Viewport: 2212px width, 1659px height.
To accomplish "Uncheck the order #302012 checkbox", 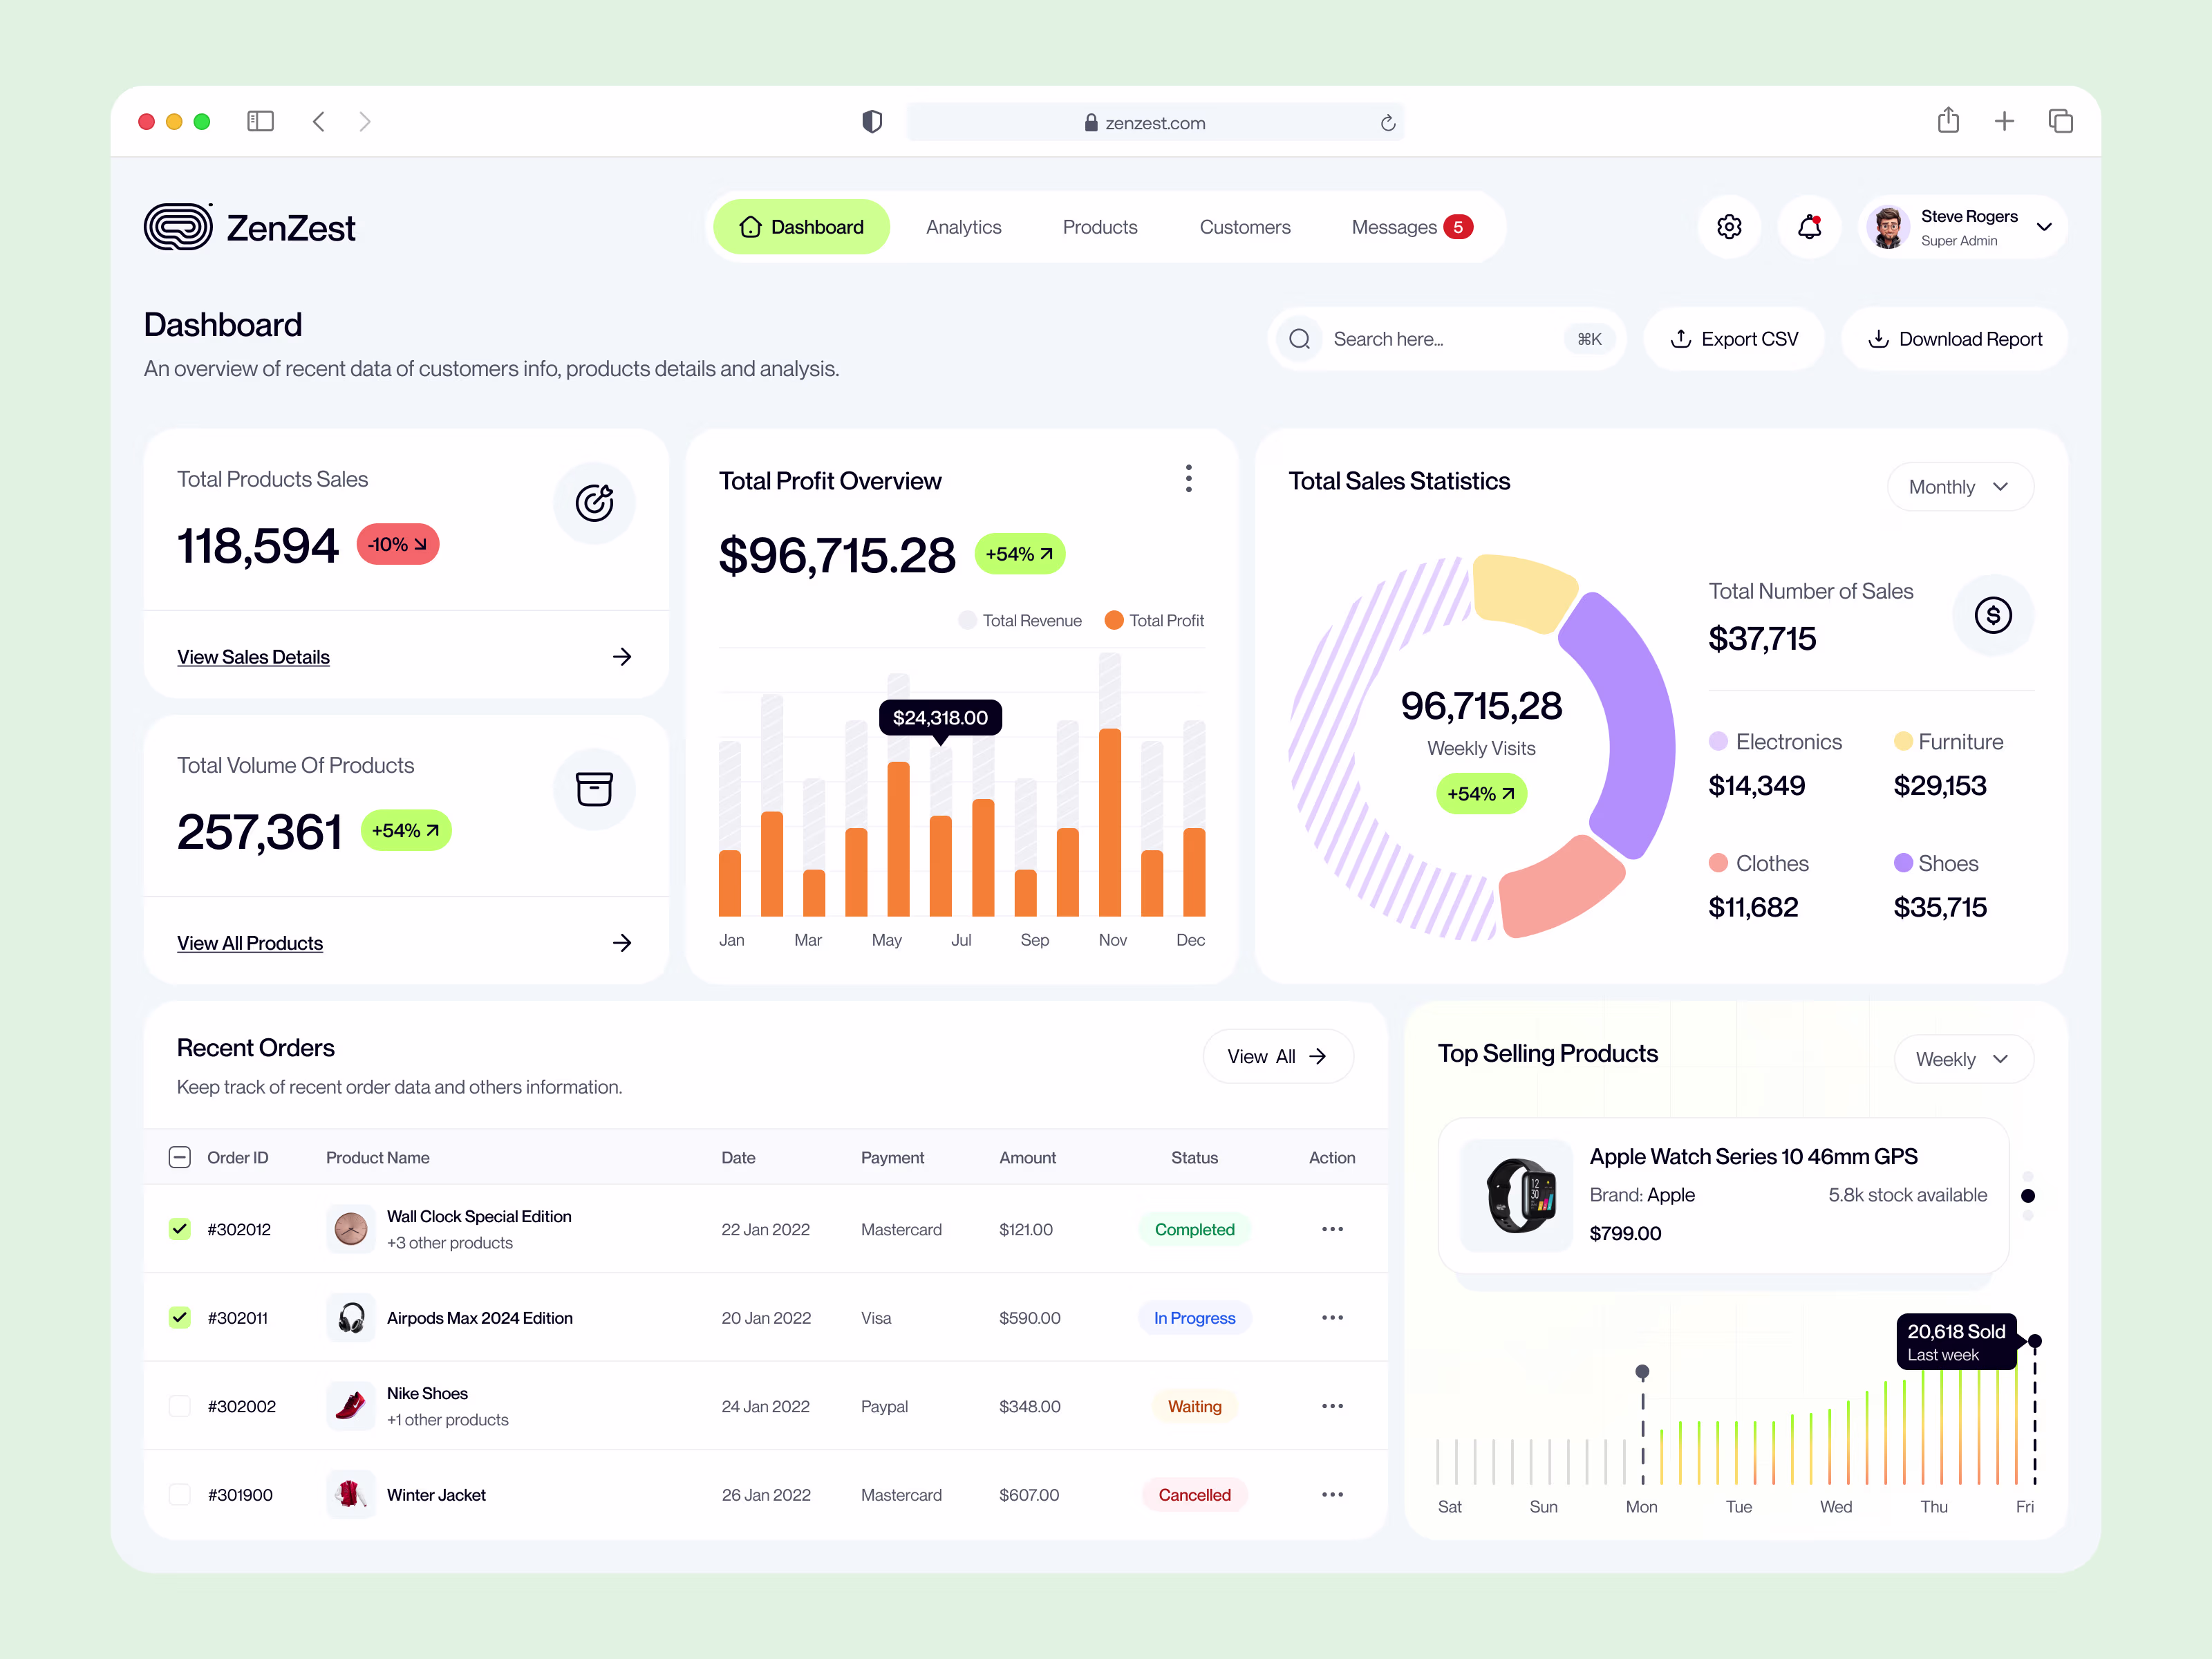I will tap(180, 1229).
